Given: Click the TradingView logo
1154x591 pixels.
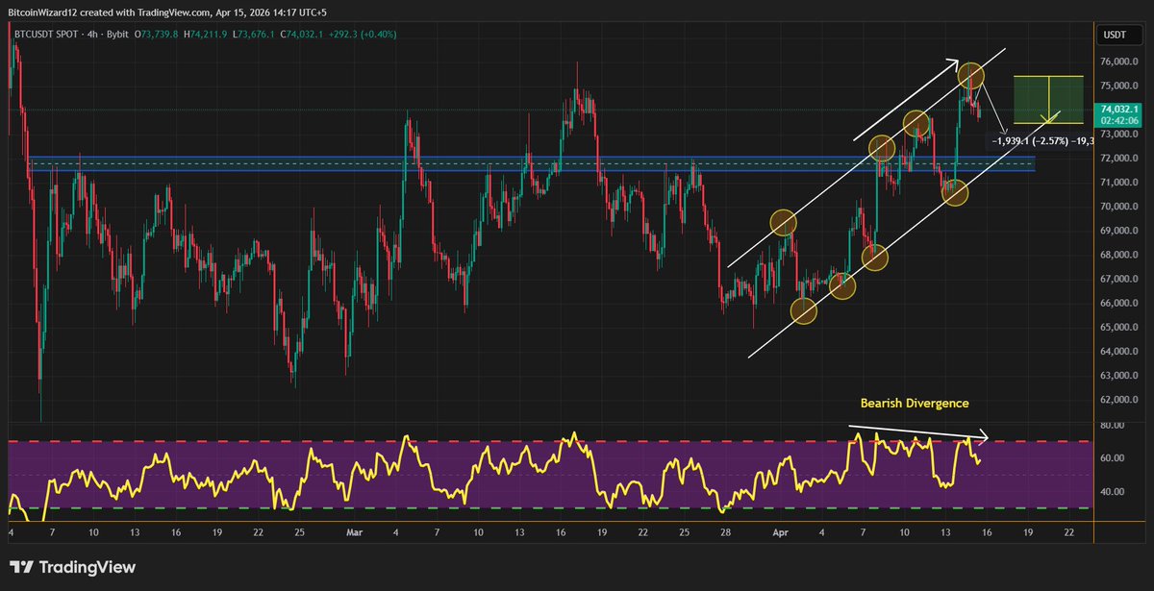Looking at the screenshot, I should (72, 567).
